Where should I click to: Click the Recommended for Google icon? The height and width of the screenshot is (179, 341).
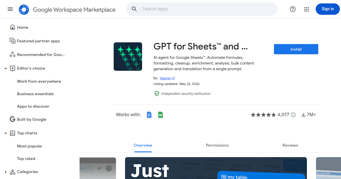(x=13, y=55)
